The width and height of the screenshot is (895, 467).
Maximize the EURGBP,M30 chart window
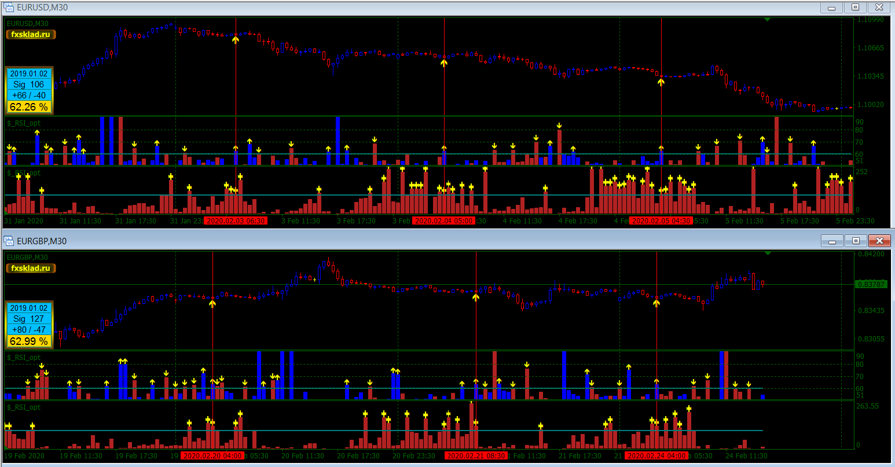pyautogui.click(x=855, y=241)
